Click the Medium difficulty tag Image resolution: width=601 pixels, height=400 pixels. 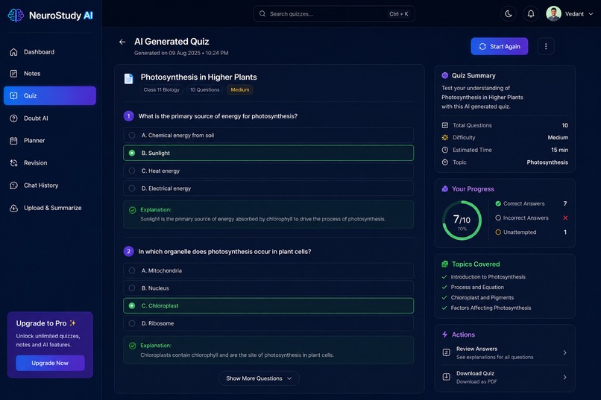tap(240, 89)
